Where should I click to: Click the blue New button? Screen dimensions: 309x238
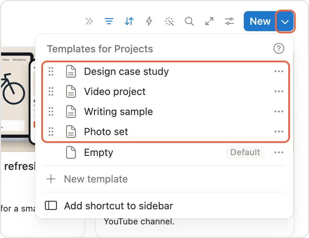pos(260,21)
